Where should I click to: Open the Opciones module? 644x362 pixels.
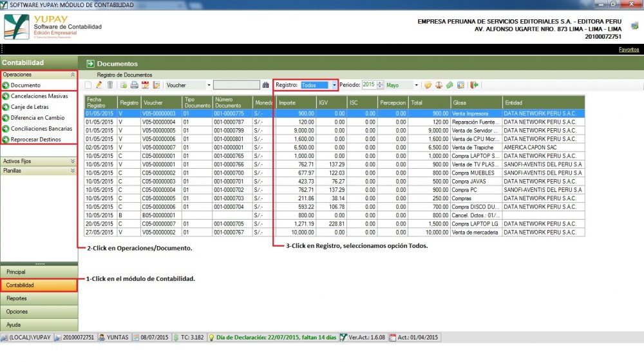coord(39,312)
